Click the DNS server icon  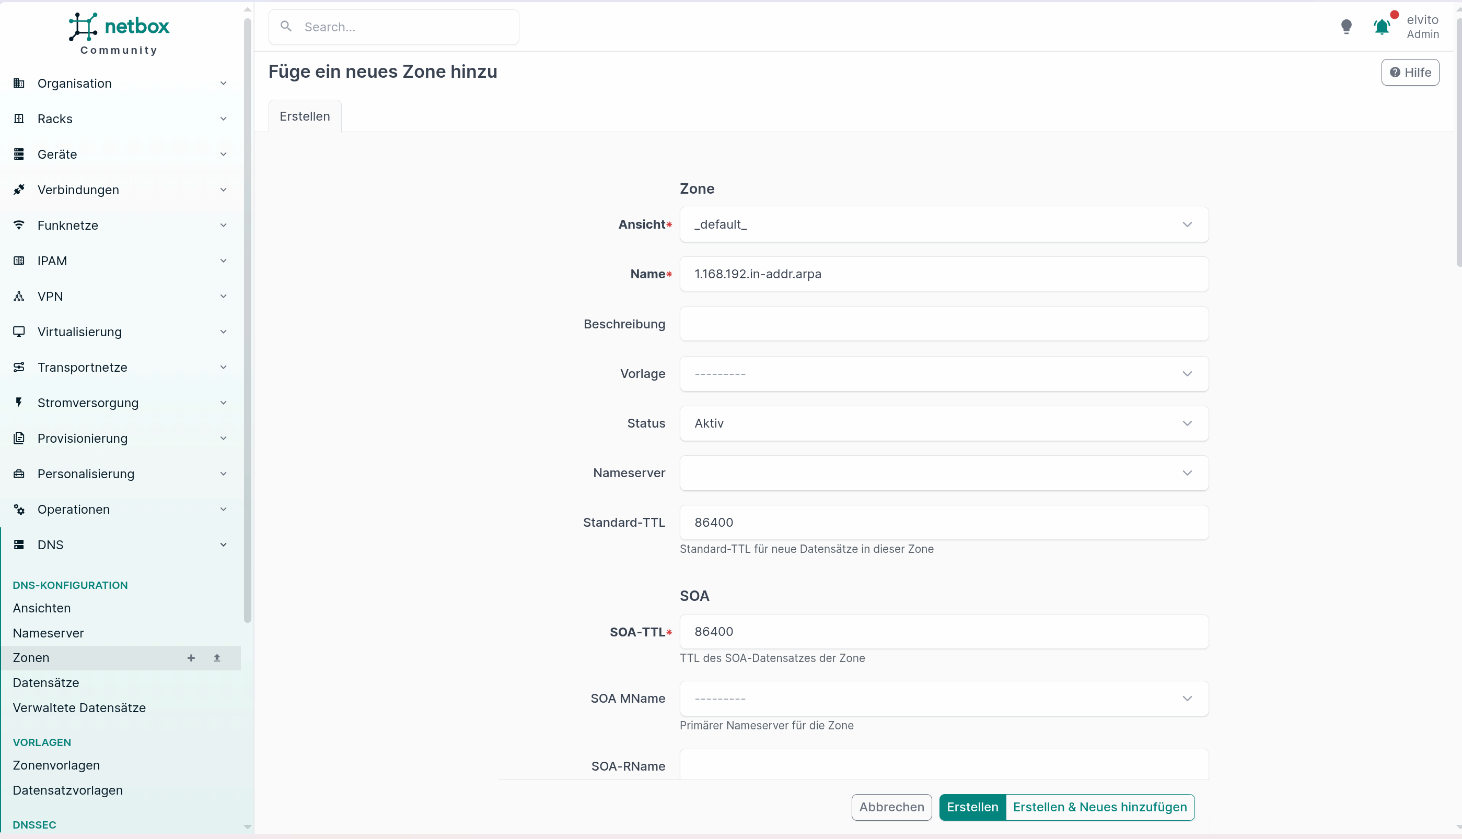[19, 545]
